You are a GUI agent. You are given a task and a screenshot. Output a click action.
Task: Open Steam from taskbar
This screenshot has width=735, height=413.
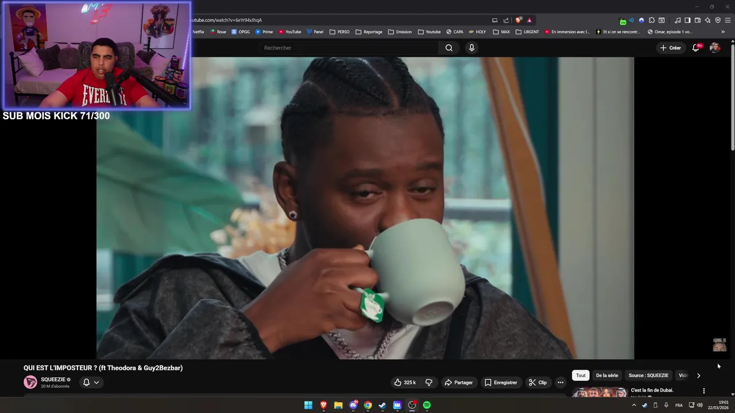[x=382, y=405]
